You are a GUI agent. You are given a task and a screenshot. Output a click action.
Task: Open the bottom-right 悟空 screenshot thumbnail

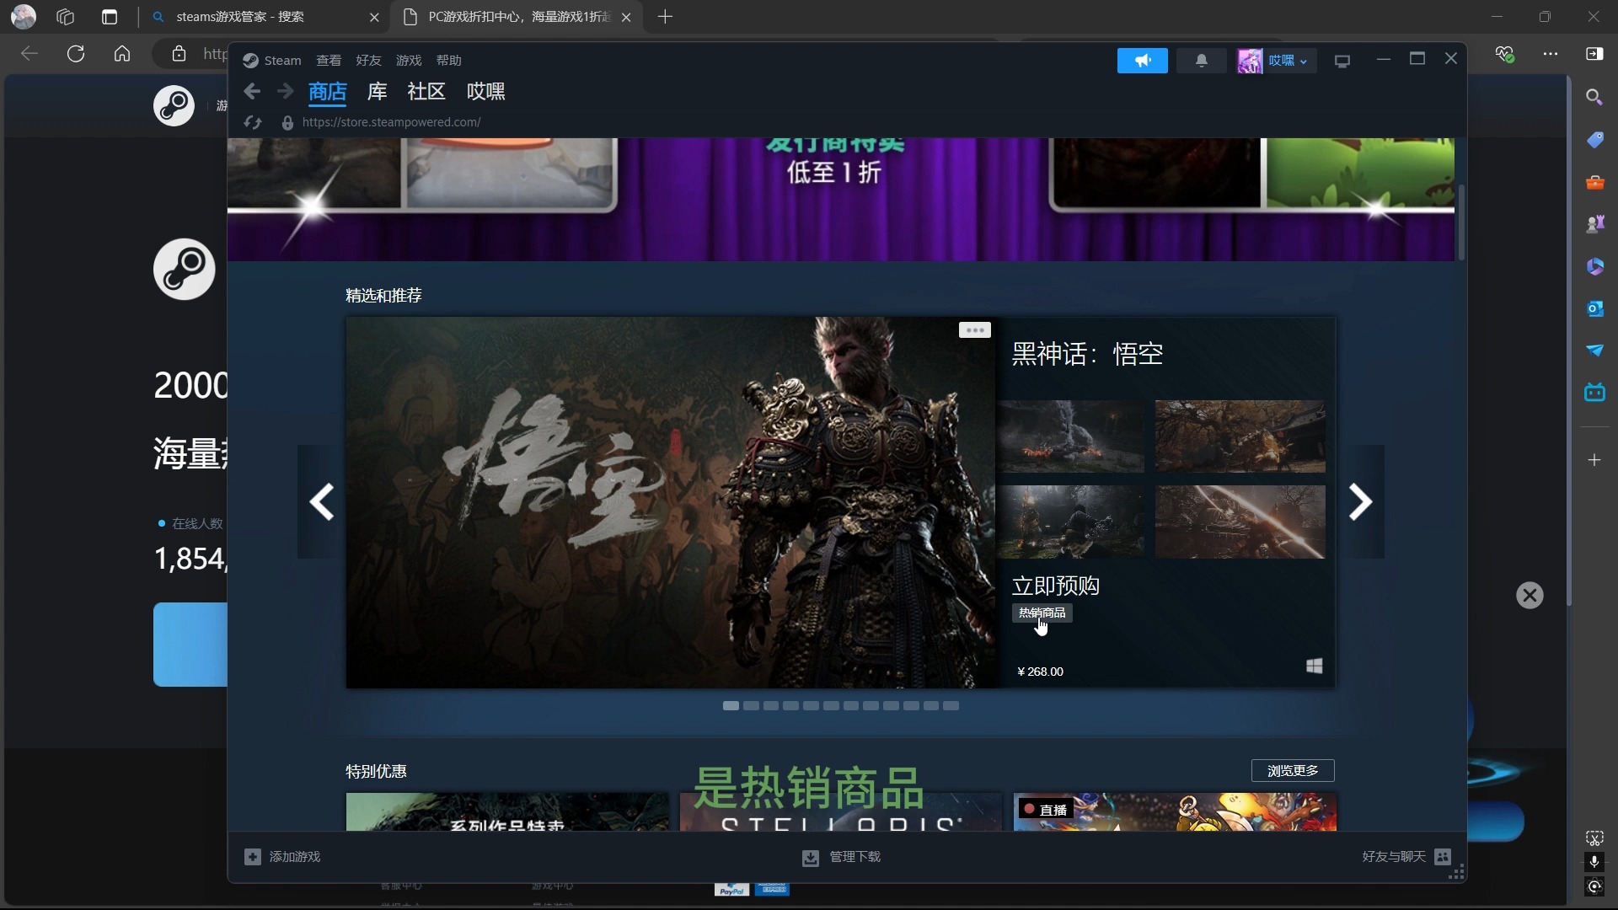[1240, 522]
